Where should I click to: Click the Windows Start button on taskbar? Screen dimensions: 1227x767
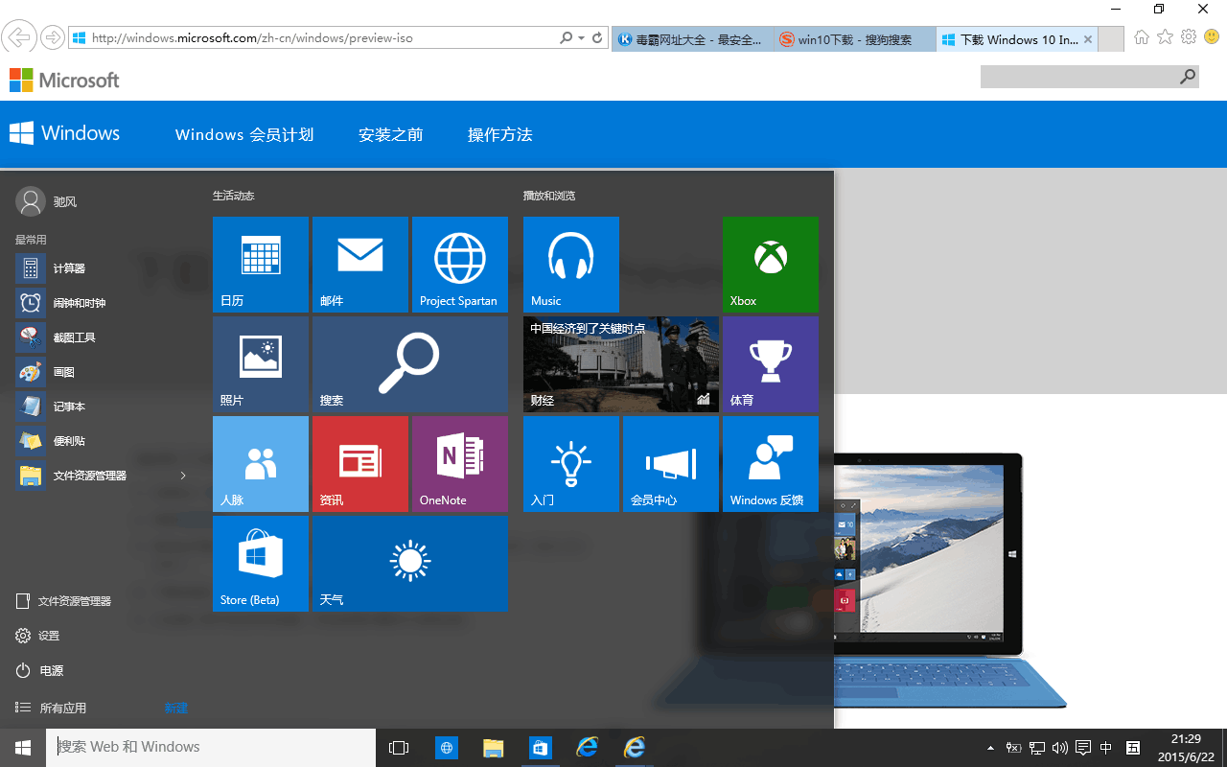click(x=23, y=748)
